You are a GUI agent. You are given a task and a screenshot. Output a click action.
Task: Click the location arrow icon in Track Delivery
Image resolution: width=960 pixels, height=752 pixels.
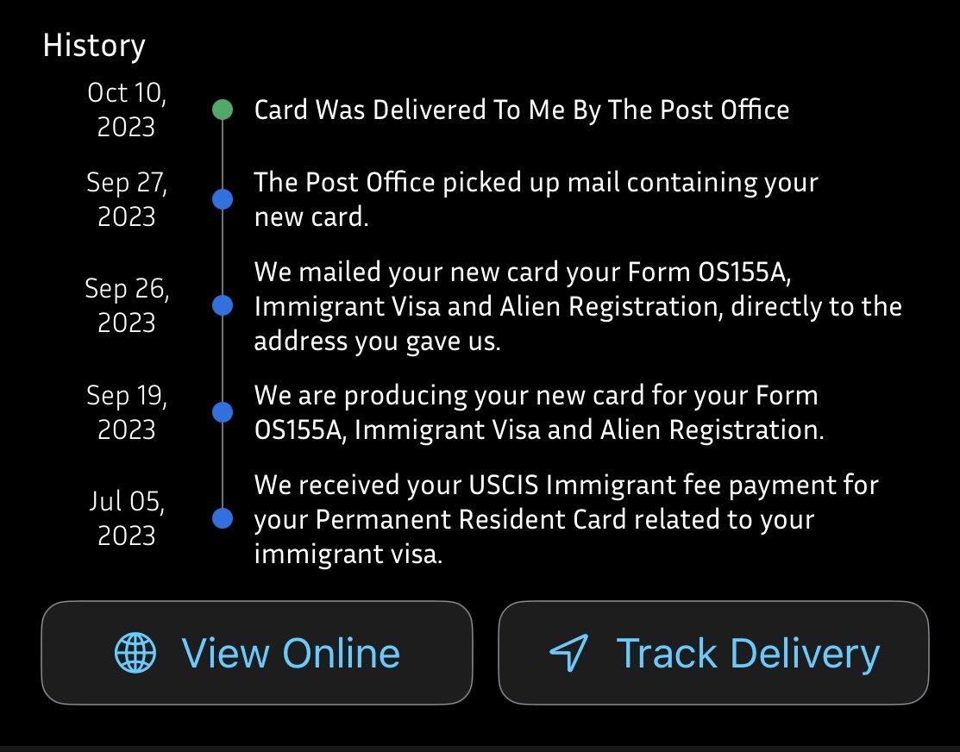point(568,653)
